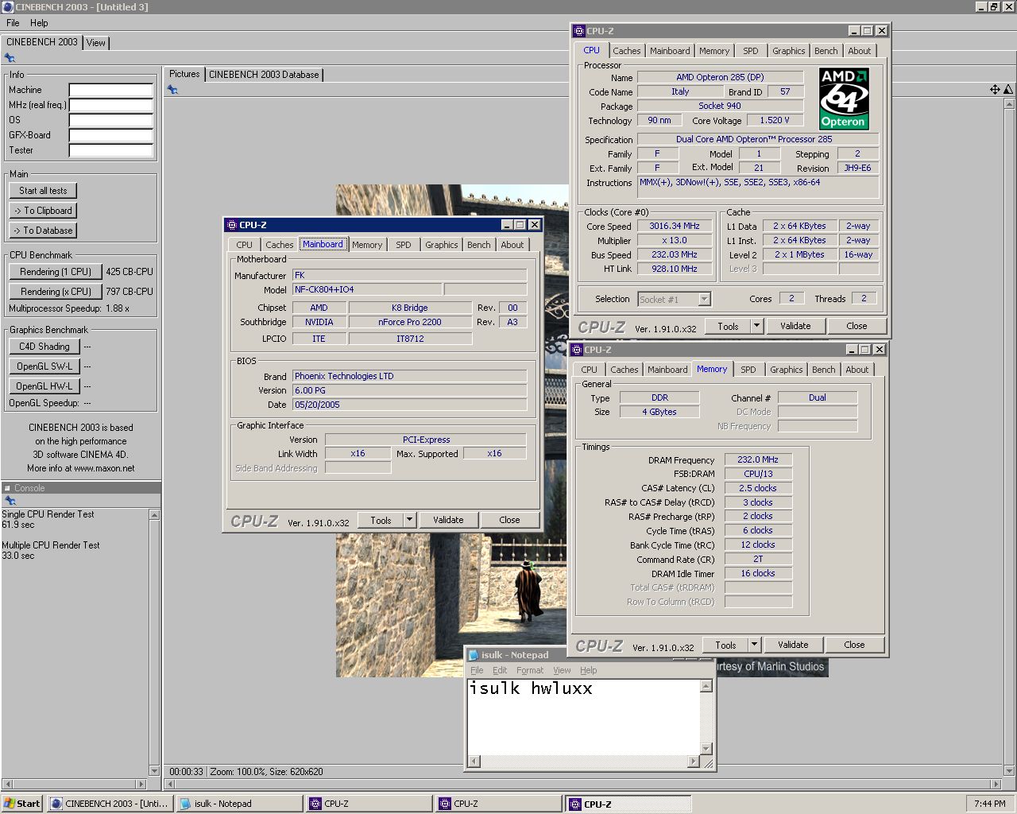
Task: Click Validate in top CPU-Z window
Action: (795, 326)
